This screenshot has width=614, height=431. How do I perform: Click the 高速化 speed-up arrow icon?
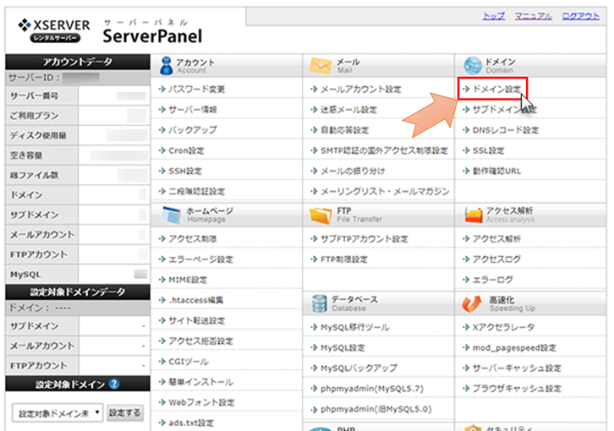click(471, 303)
